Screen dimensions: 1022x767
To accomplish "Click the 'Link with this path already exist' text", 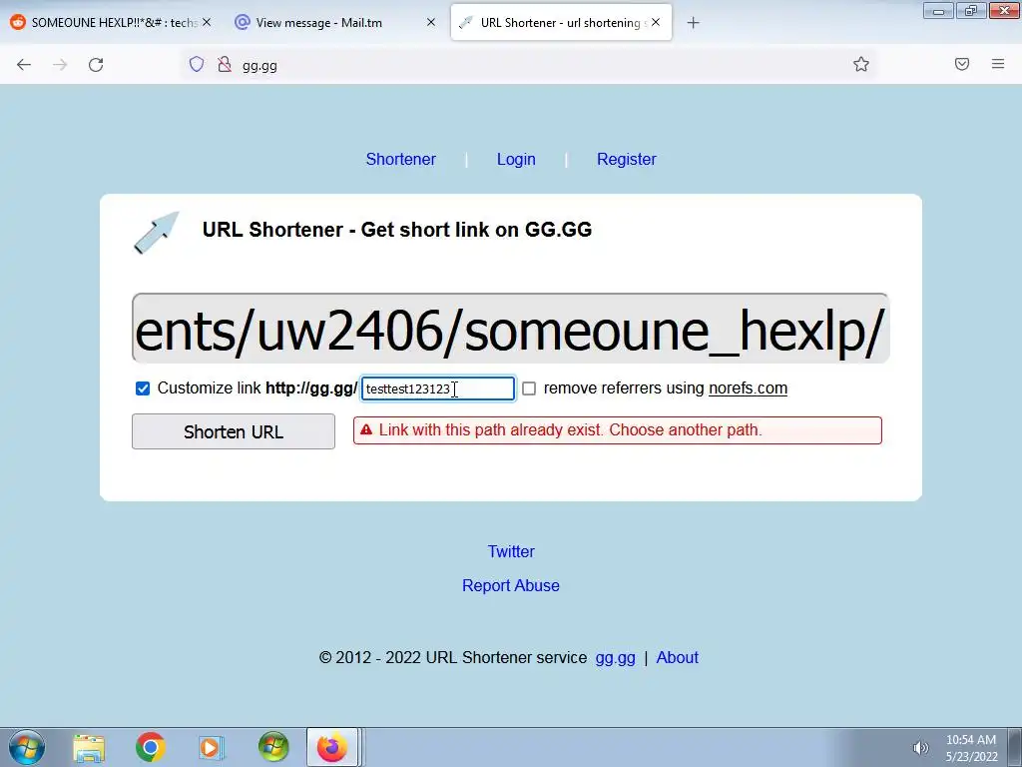I will (570, 429).
